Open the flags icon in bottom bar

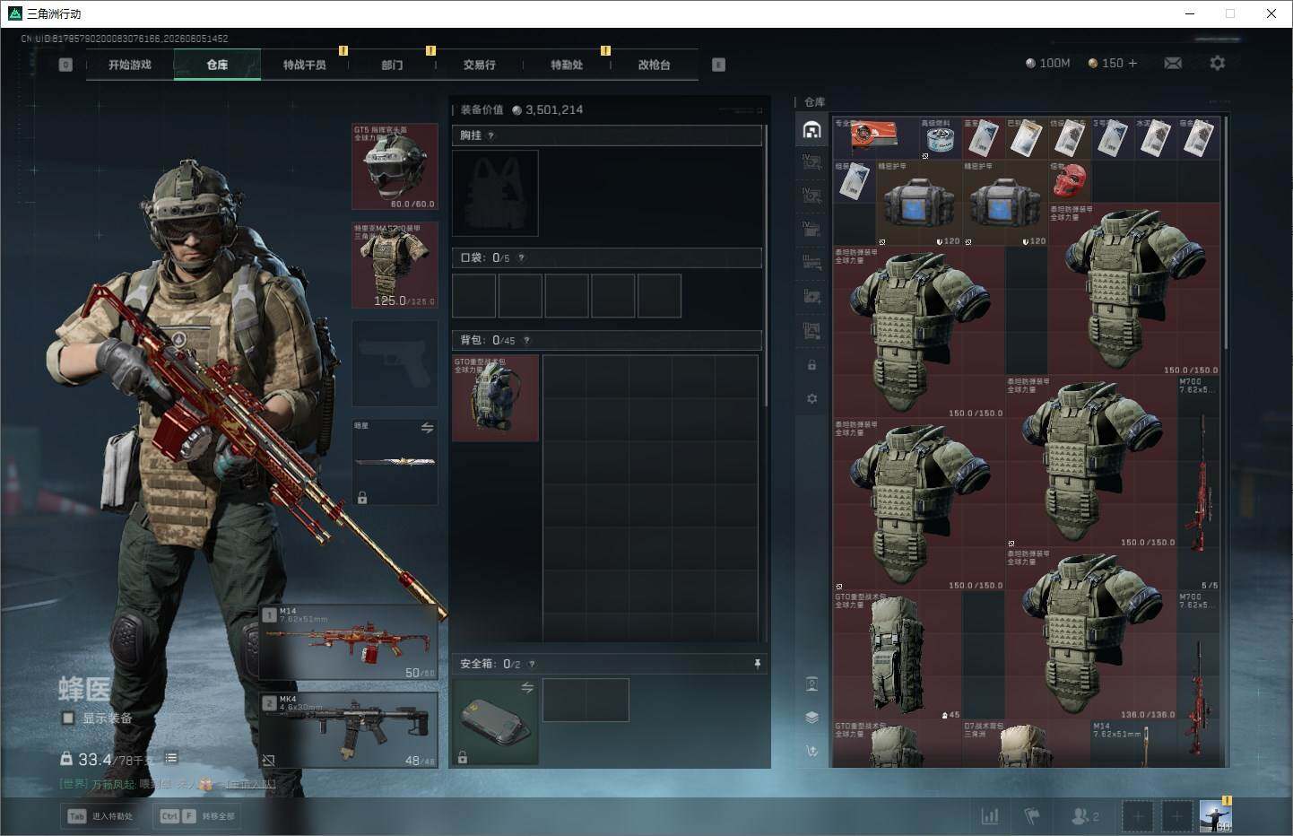(x=1032, y=816)
